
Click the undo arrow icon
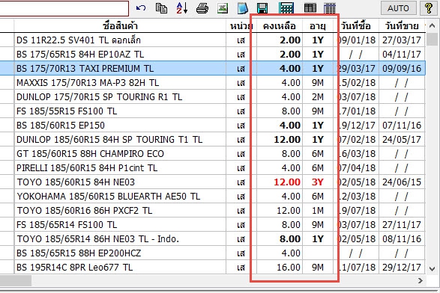[x=141, y=7]
